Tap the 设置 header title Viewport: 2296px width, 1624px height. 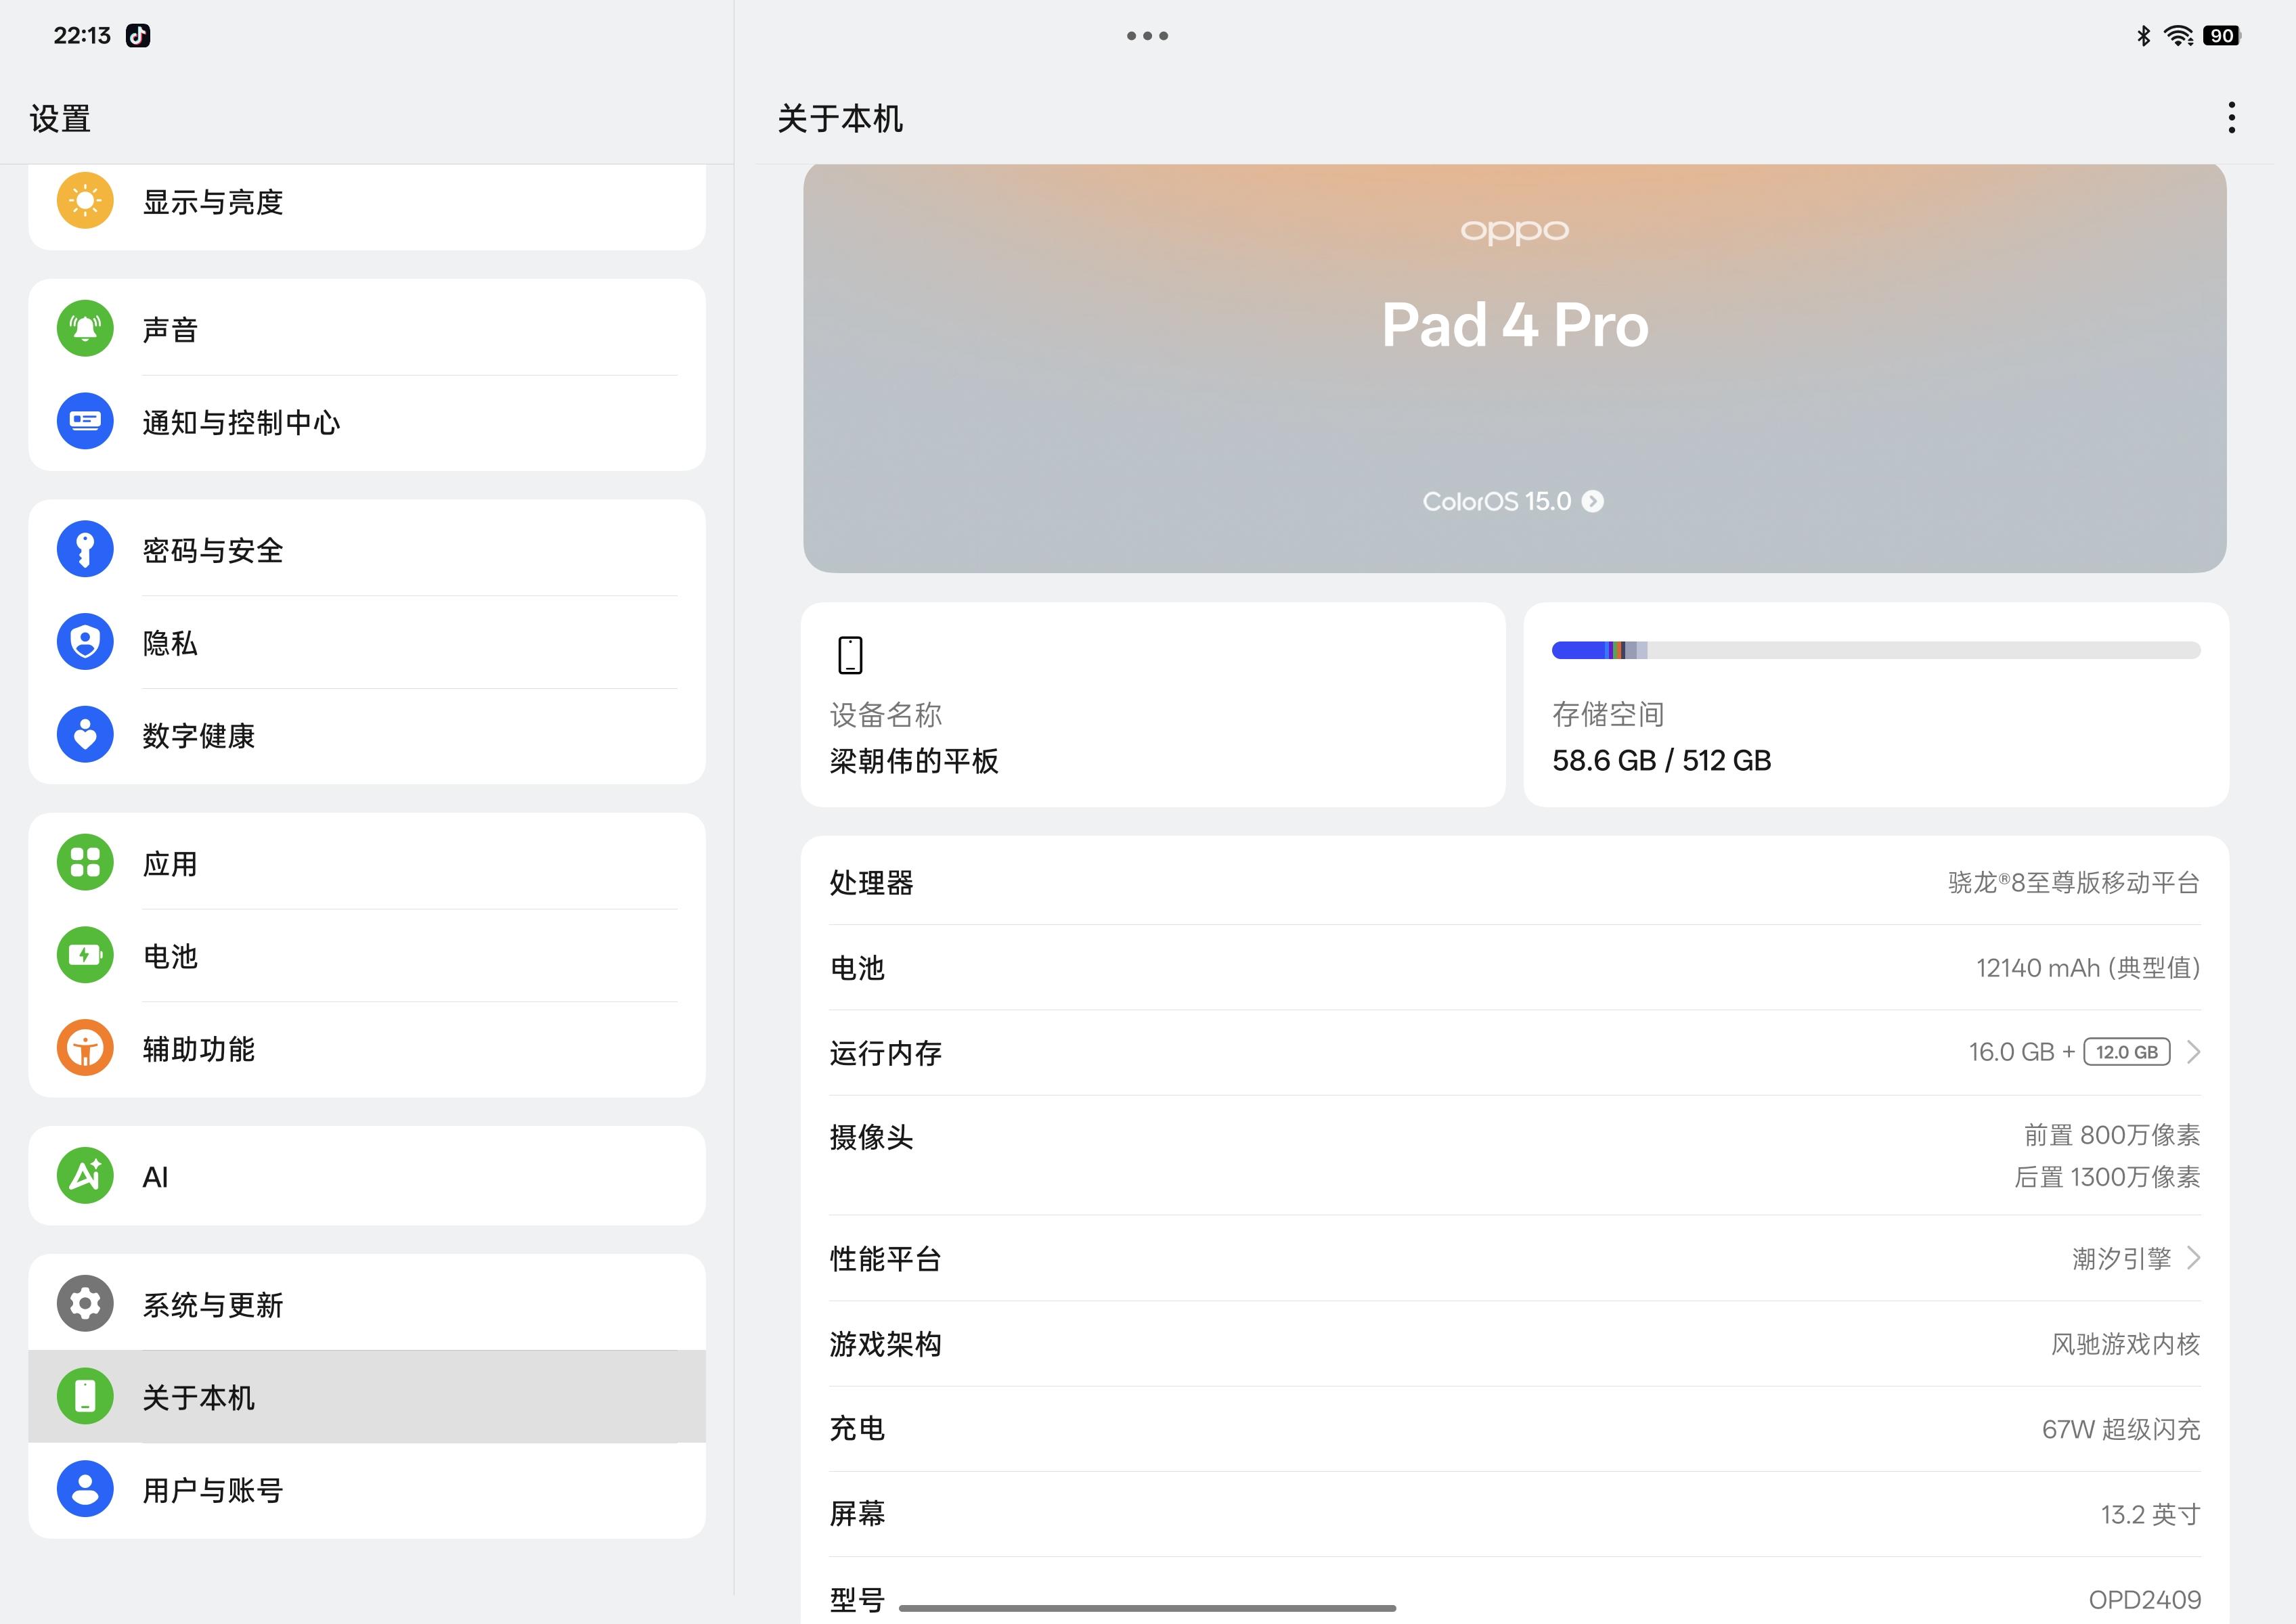click(x=60, y=119)
